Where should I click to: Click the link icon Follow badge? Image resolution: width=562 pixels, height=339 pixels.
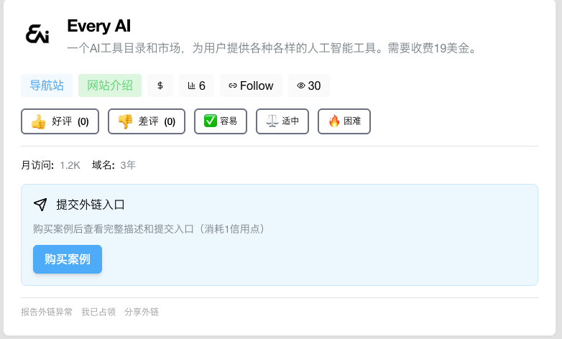pyautogui.click(x=251, y=85)
